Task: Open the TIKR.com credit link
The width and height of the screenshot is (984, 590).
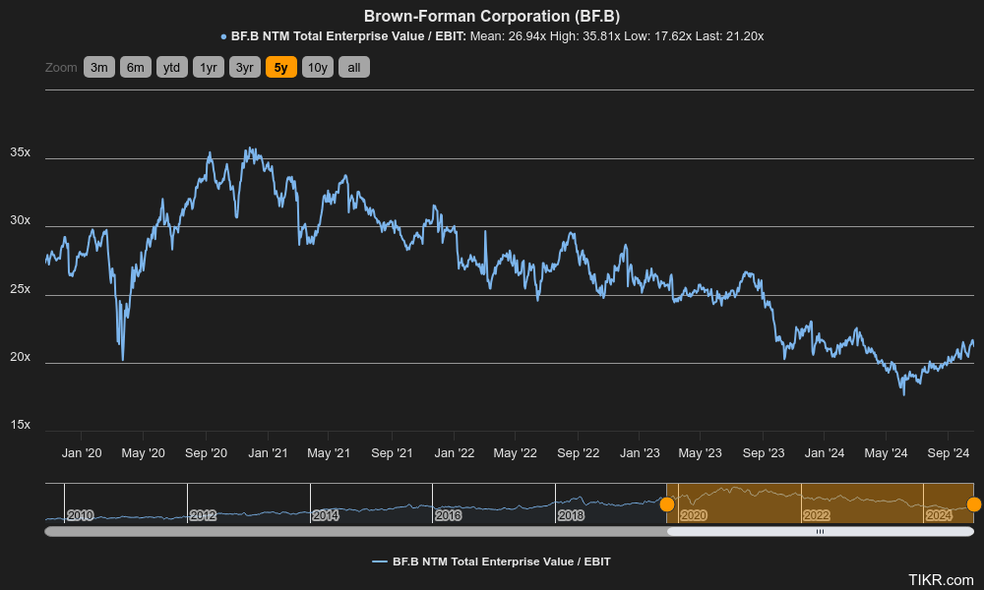Action: click(941, 580)
